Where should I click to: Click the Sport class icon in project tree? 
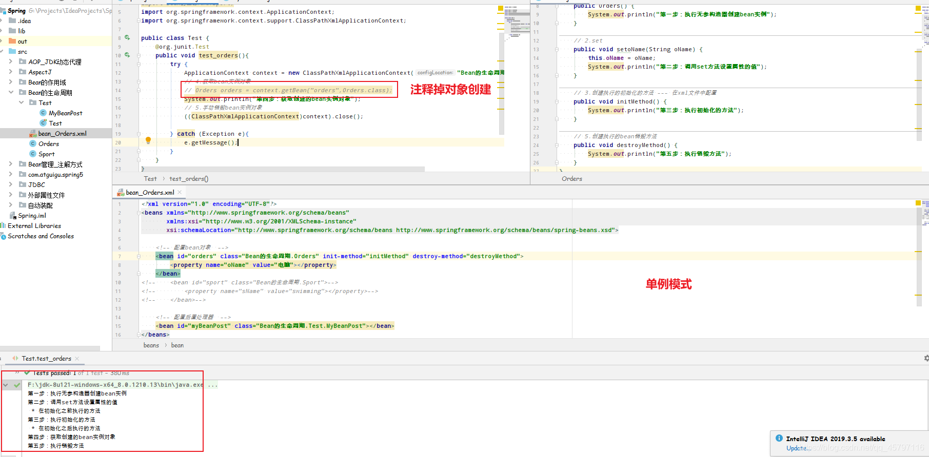33,154
